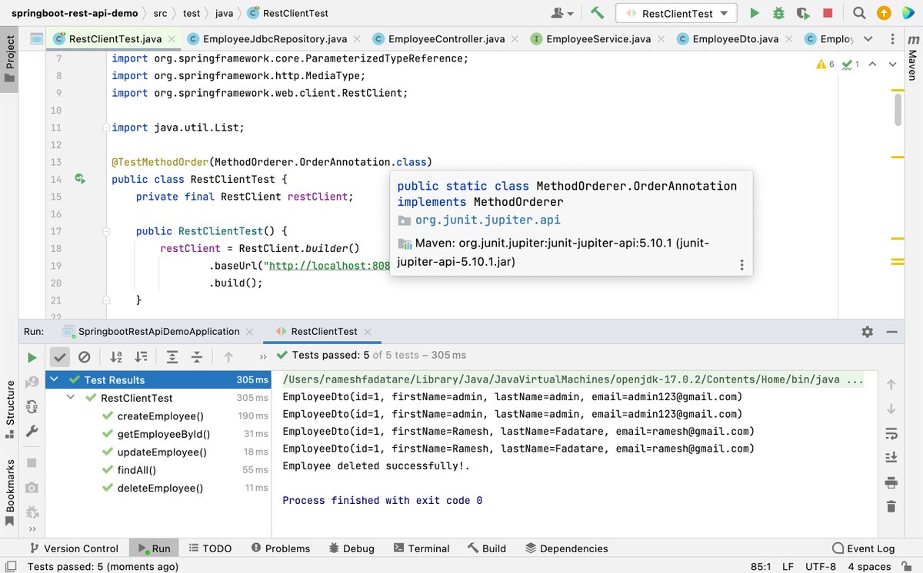Open Search Everywhere magnifier icon

point(860,13)
